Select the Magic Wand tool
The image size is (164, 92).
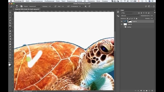point(10,20)
